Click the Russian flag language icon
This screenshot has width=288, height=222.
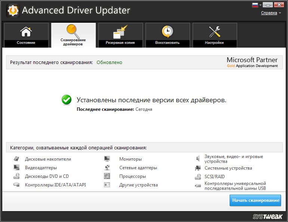(x=255, y=5)
